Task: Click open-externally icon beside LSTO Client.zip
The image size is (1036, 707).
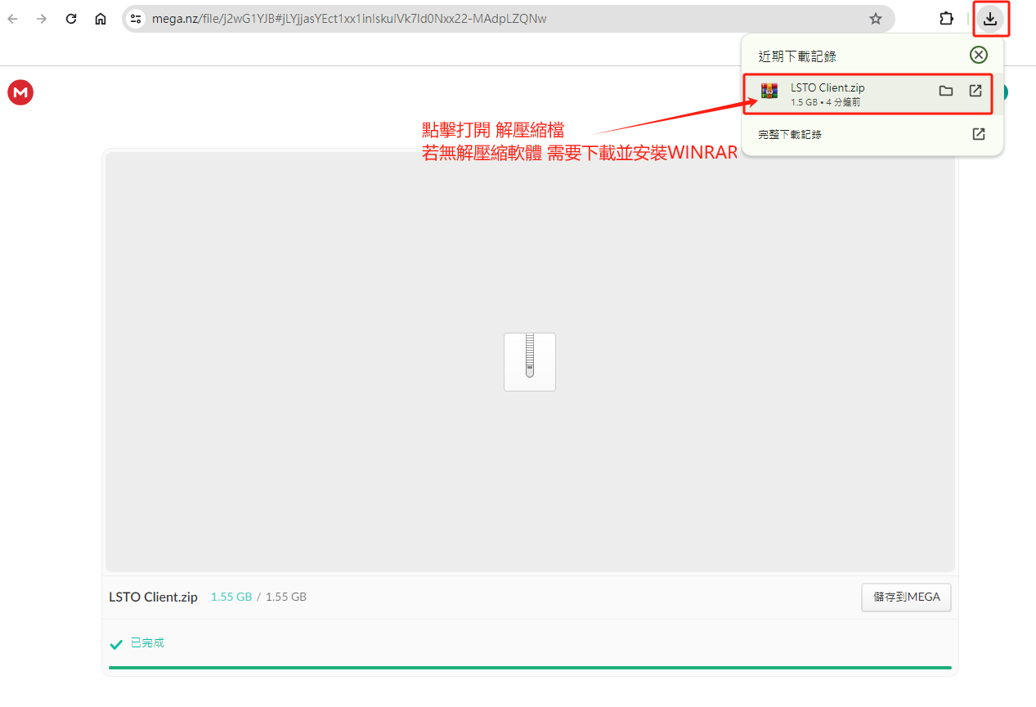Action: click(975, 91)
